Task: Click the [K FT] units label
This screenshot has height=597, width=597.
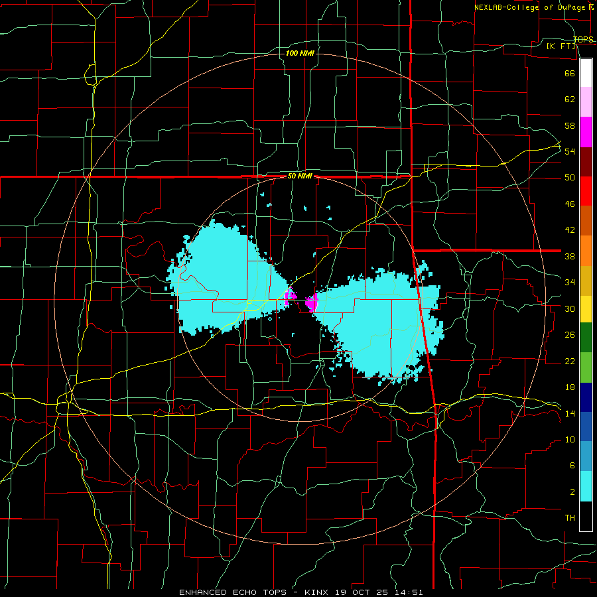Action: pyautogui.click(x=561, y=46)
